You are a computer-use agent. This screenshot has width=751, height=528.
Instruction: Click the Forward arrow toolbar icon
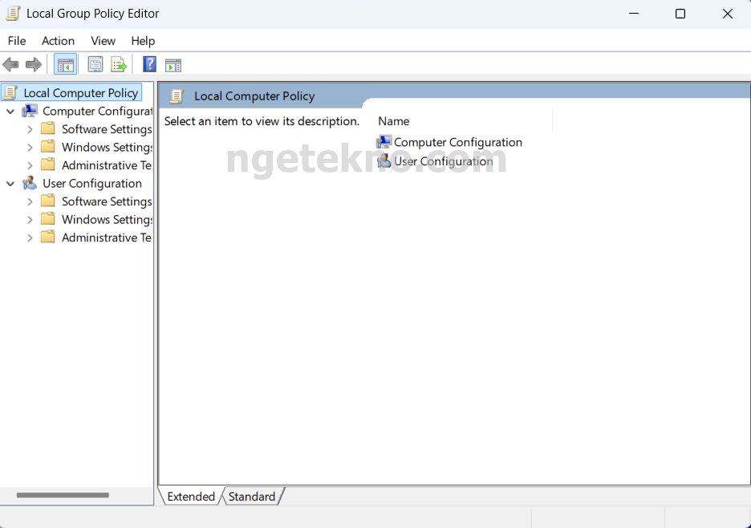click(x=34, y=64)
